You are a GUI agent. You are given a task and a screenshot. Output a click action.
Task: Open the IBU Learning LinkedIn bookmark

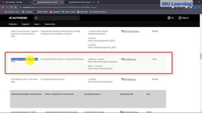(x=99, y=12)
